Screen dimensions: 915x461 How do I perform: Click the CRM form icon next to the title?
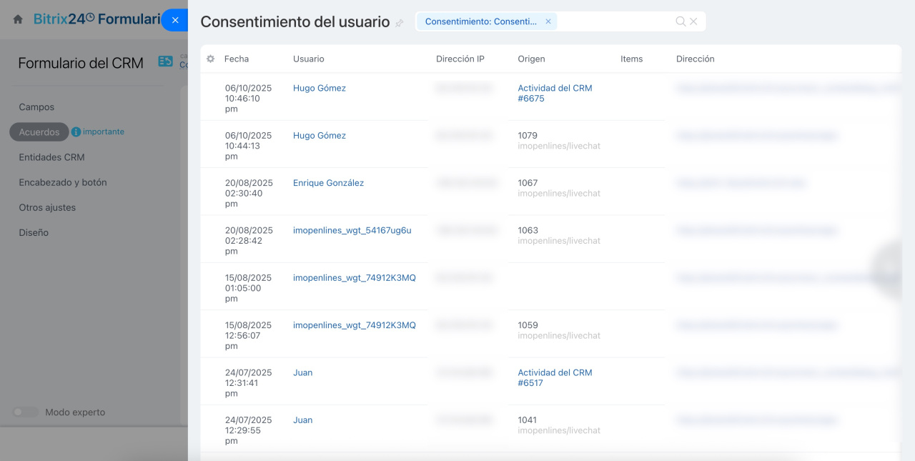coord(165,62)
